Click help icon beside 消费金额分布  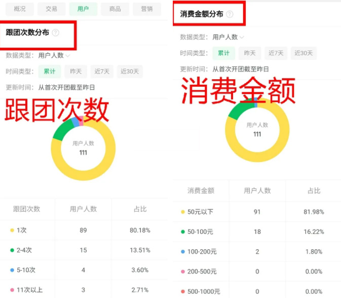(230, 14)
